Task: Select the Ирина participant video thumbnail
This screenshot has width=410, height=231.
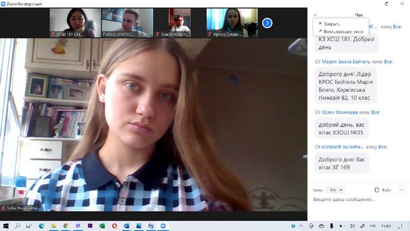Action: pyautogui.click(x=232, y=23)
